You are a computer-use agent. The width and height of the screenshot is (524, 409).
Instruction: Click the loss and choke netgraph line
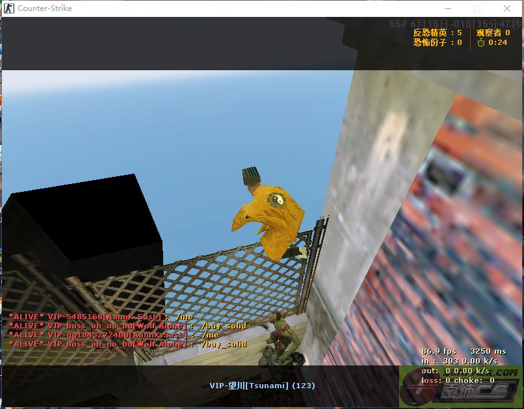coord(458,380)
